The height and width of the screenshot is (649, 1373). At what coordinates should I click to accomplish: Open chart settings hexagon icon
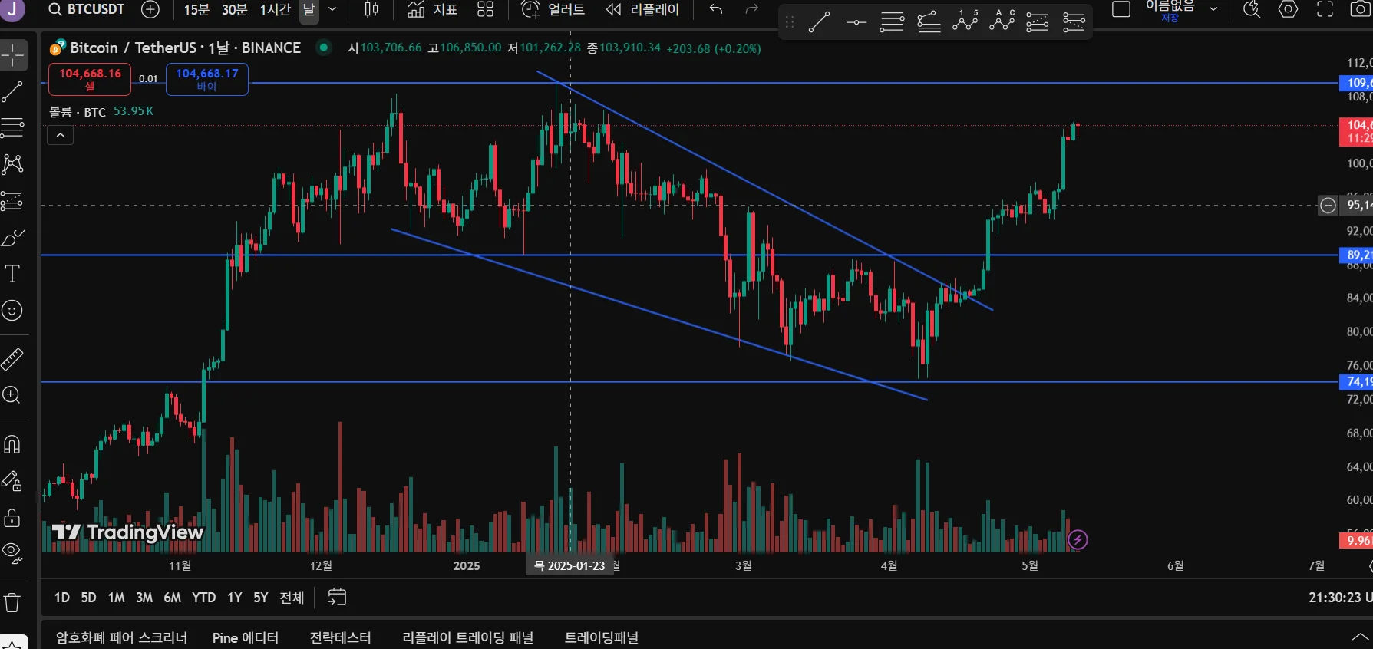1289,9
